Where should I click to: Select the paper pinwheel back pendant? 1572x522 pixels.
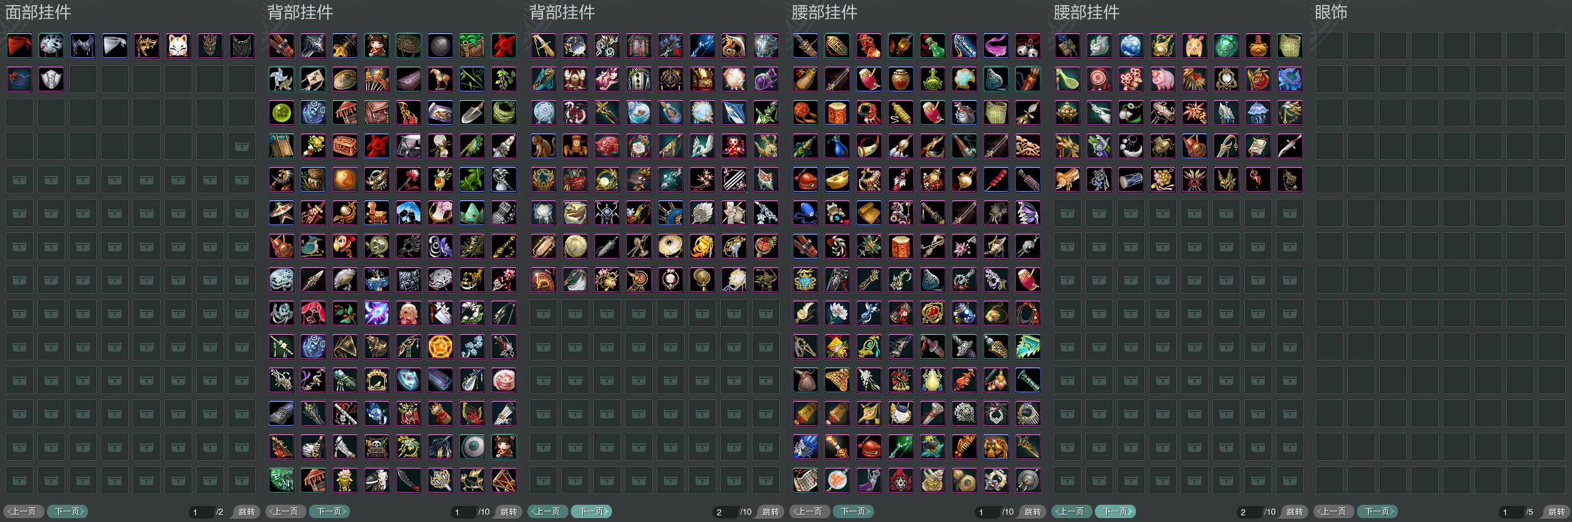point(282,79)
